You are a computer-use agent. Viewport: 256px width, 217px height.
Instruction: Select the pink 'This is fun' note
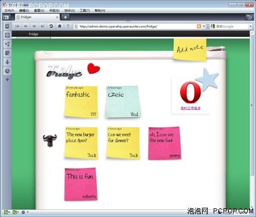81,184
